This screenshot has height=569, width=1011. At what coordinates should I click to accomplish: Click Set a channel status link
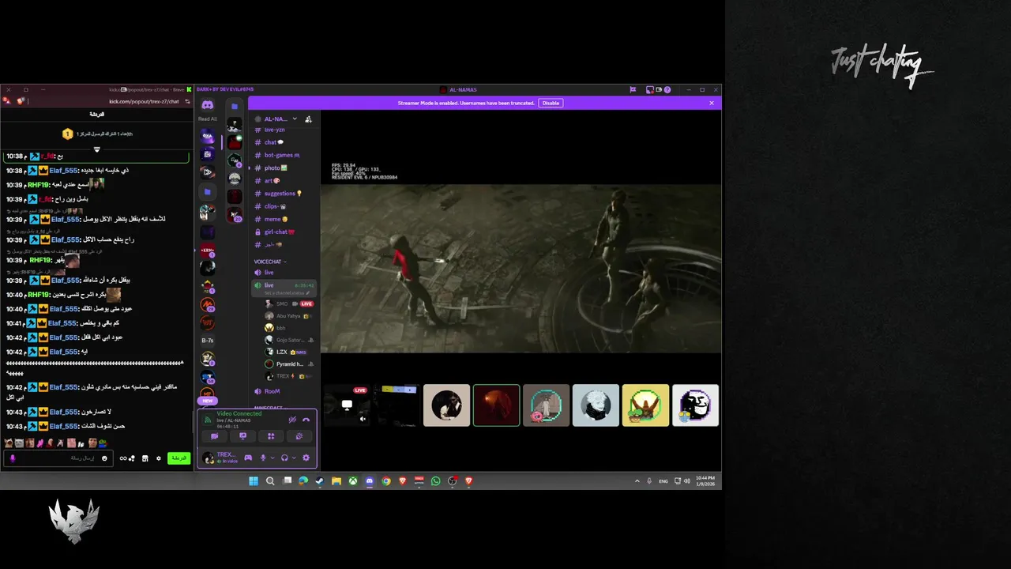[286, 292]
